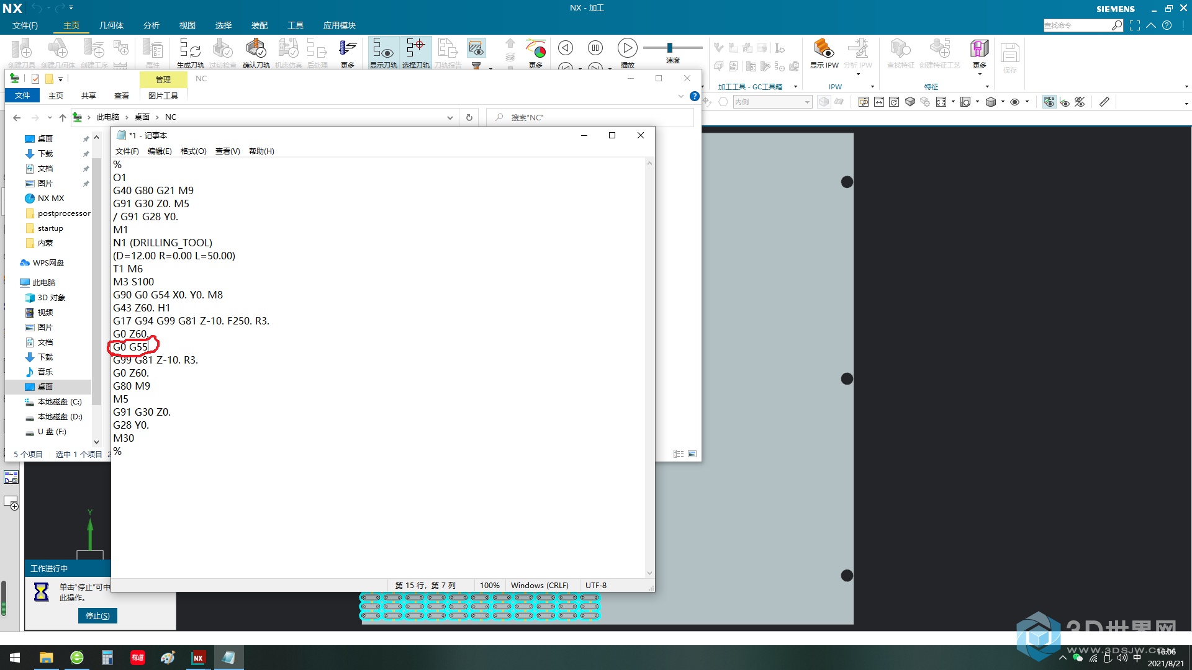Click the animation 速度 slider handle
The width and height of the screenshot is (1192, 670).
[x=669, y=48]
